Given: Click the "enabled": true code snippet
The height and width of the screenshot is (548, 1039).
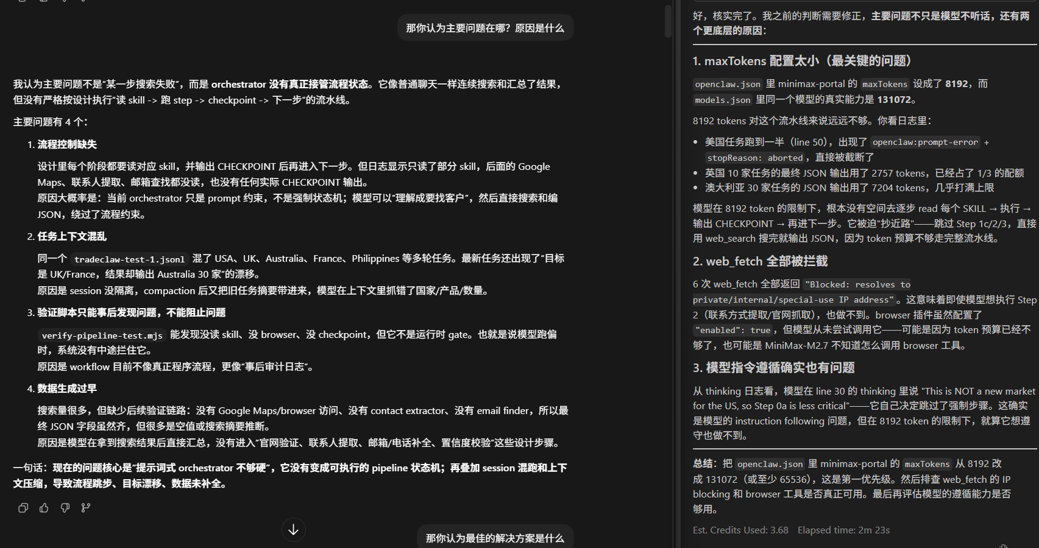Looking at the screenshot, I should coord(733,330).
